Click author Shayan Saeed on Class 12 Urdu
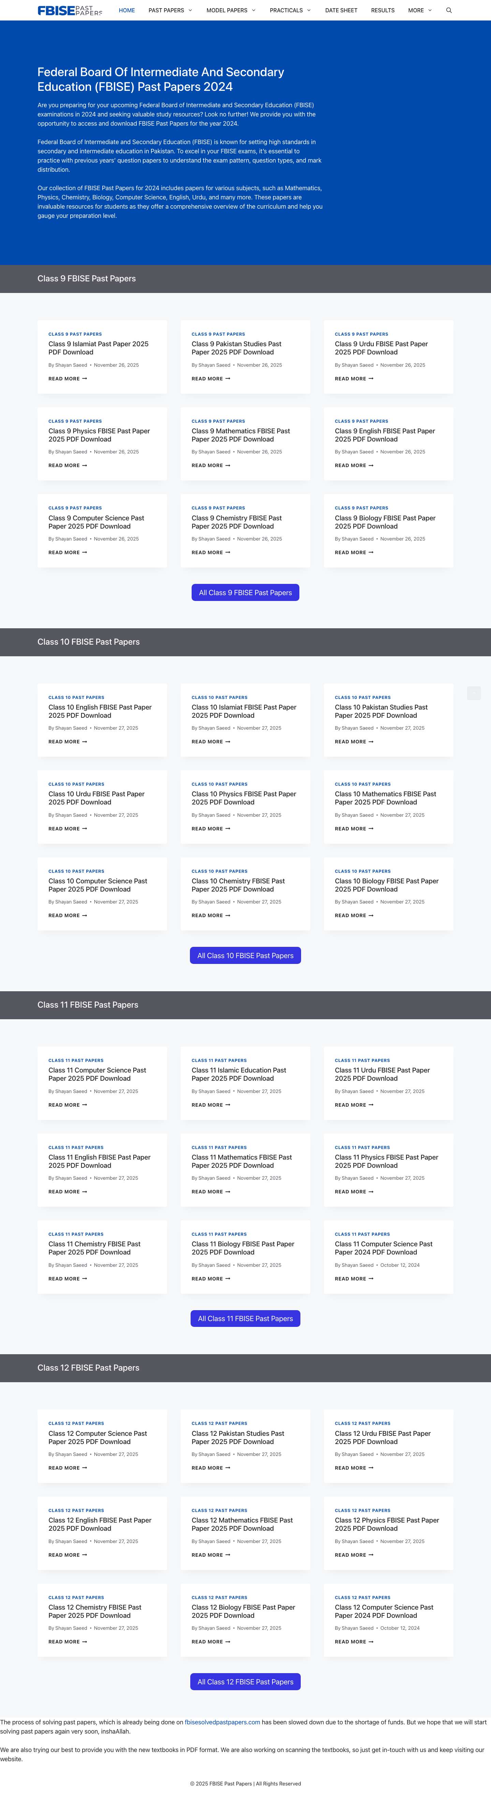Viewport: 491px width, 1794px height. 357,1454
